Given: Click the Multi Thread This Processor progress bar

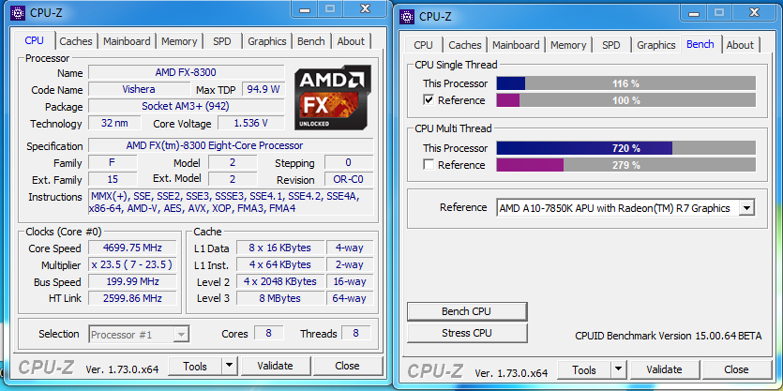Looking at the screenshot, I should pyautogui.click(x=625, y=148).
